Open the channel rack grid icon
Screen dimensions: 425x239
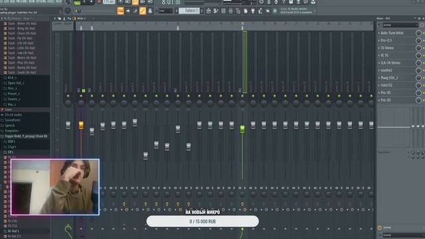pos(223,11)
